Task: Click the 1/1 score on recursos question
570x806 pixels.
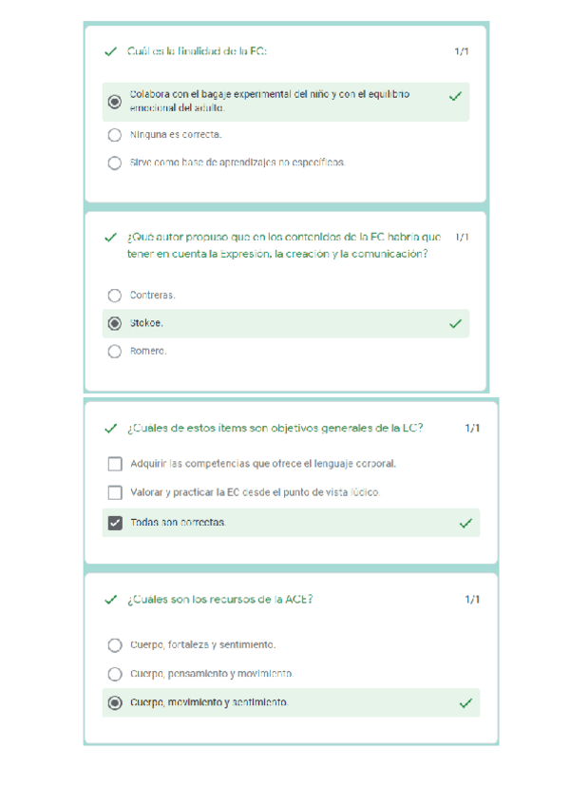Action: point(472,600)
